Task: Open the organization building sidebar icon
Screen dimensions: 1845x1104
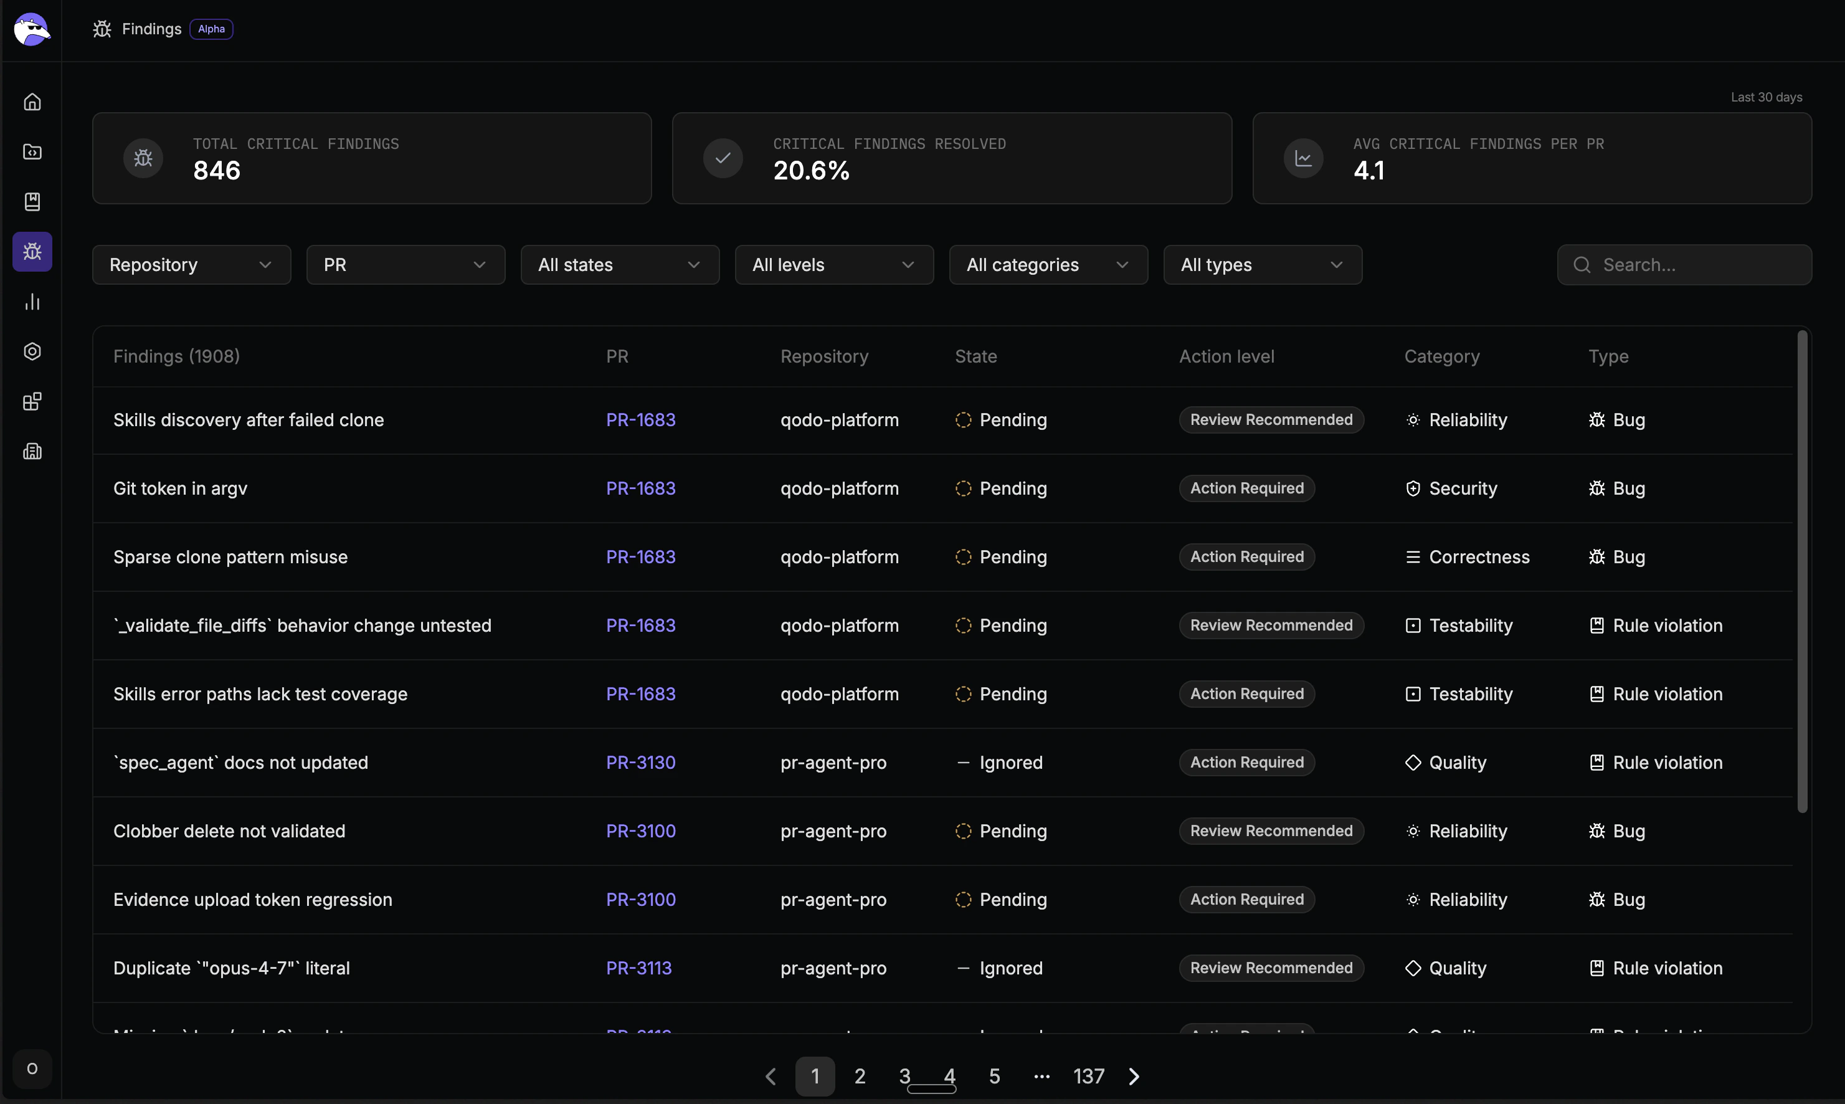Action: pyautogui.click(x=32, y=452)
